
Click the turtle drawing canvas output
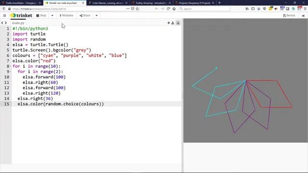click(245, 81)
